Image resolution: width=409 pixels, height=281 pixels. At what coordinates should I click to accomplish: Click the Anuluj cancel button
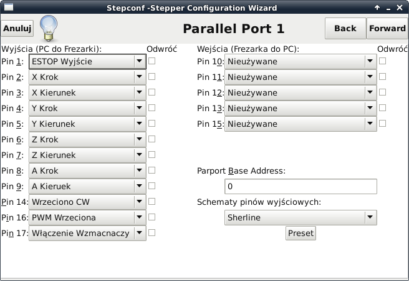point(17,28)
